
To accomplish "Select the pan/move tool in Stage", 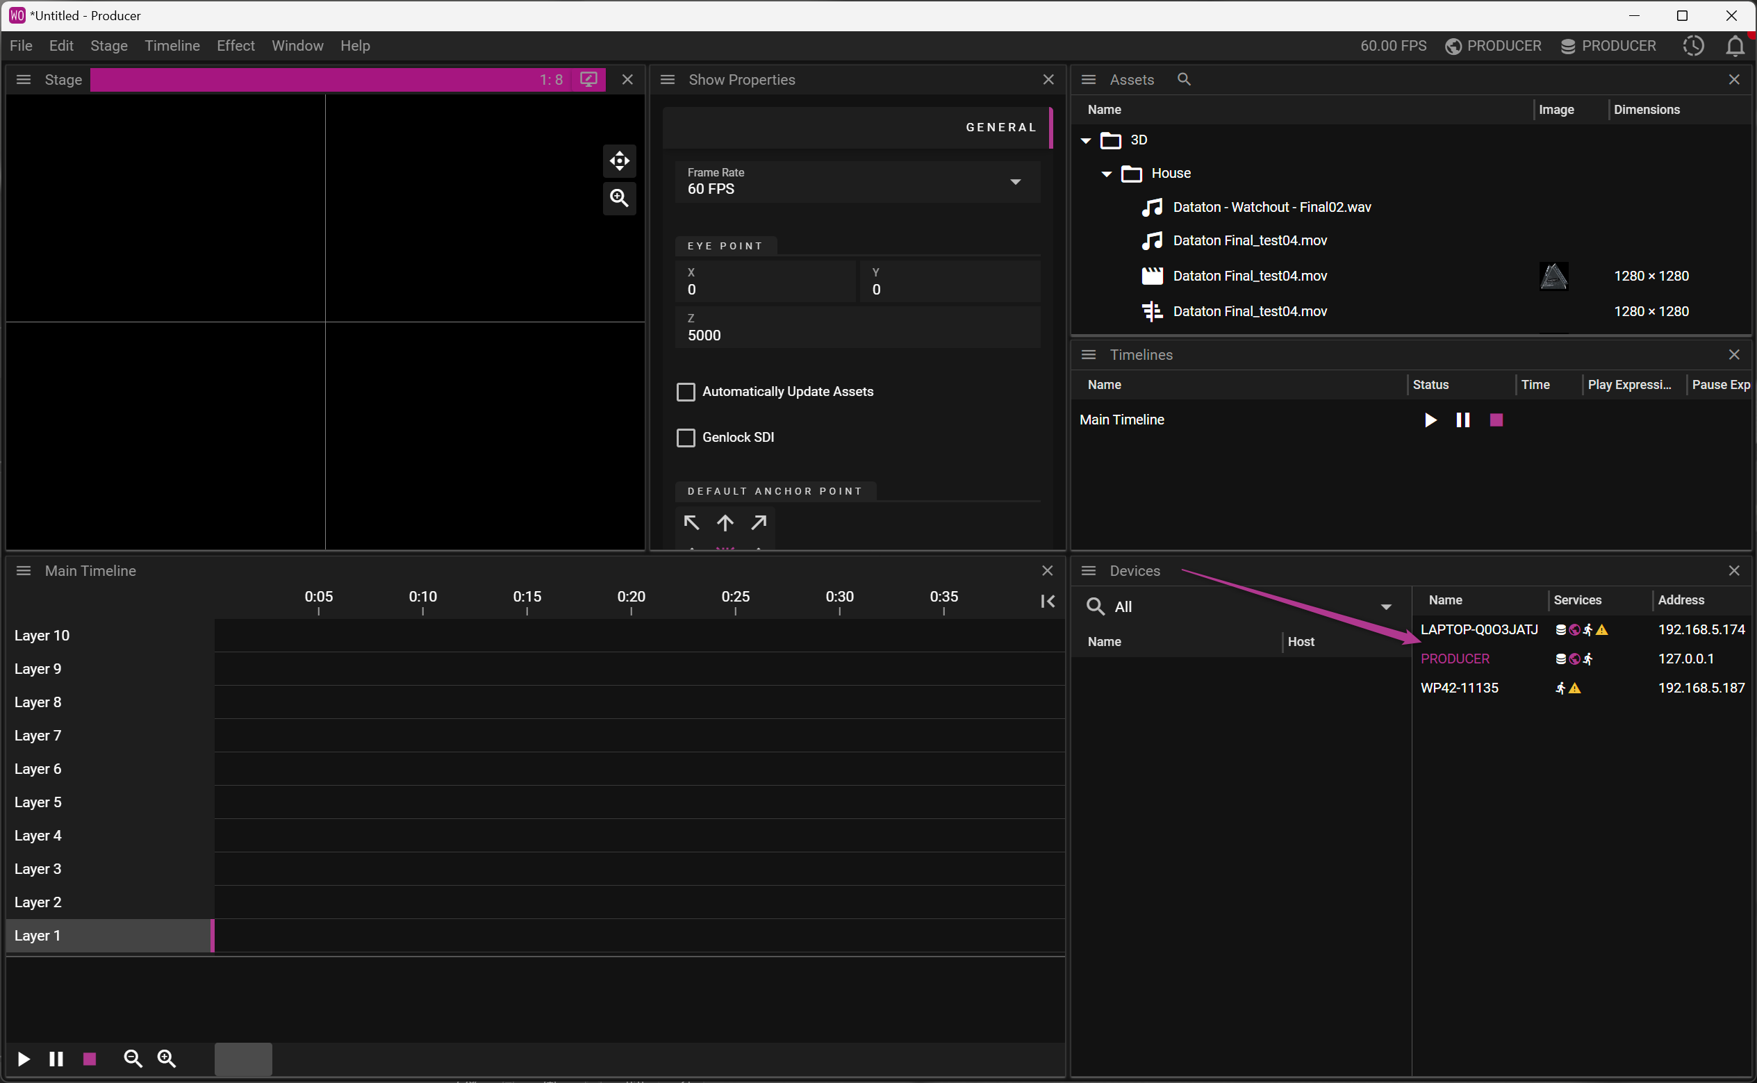I will 620,161.
